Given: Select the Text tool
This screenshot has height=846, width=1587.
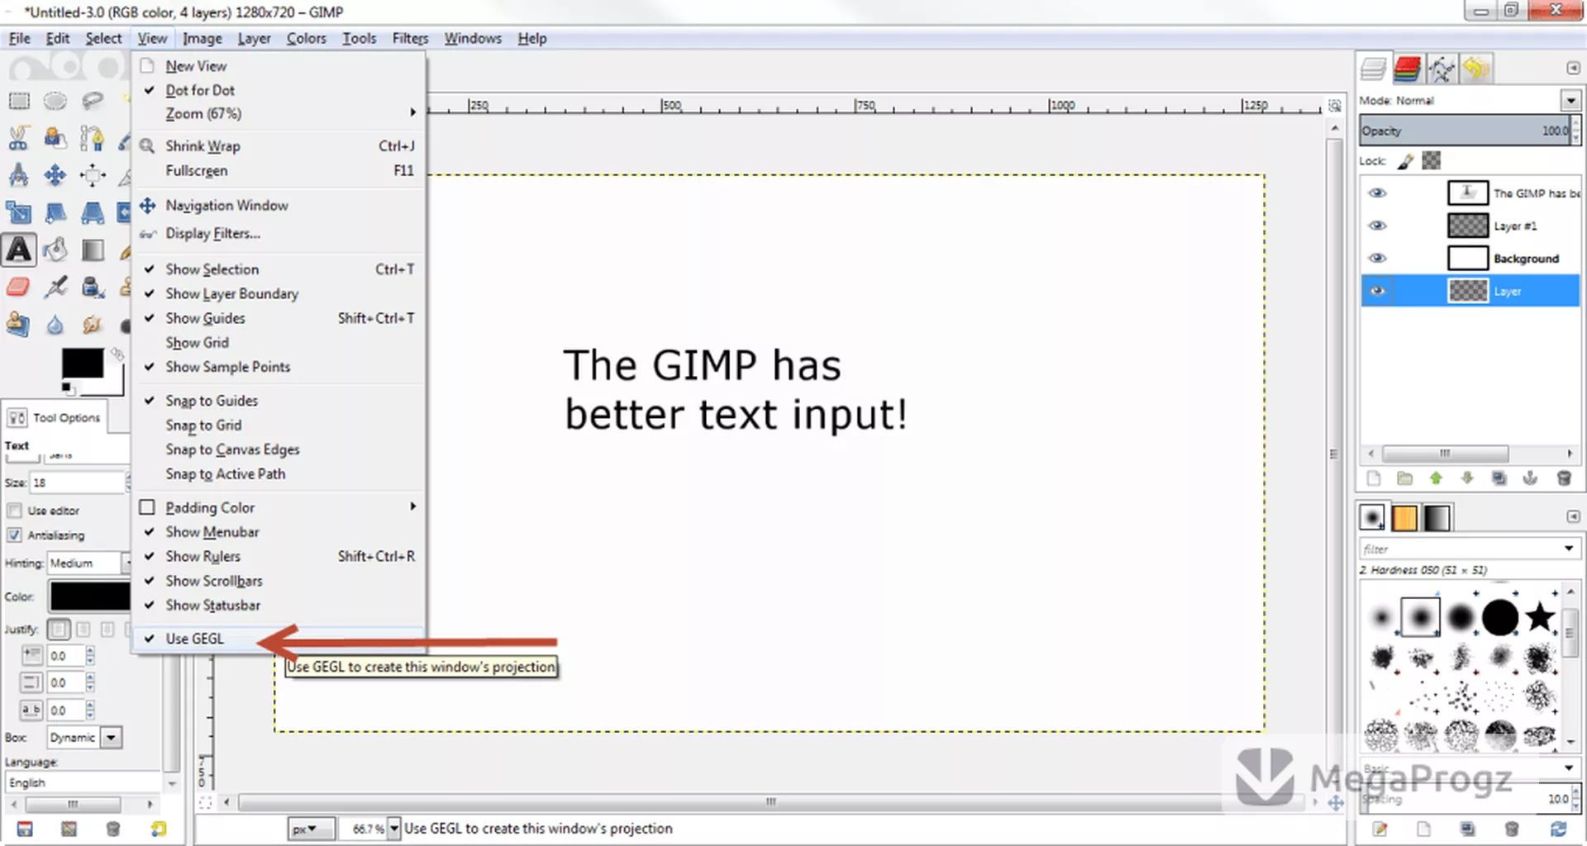Looking at the screenshot, I should 18,250.
